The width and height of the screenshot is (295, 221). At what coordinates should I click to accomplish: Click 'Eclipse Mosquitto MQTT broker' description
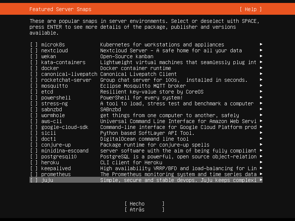coord(143,86)
